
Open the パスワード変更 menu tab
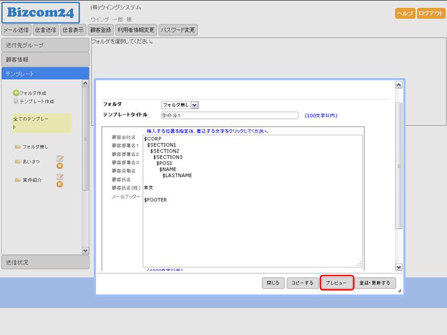click(x=177, y=31)
